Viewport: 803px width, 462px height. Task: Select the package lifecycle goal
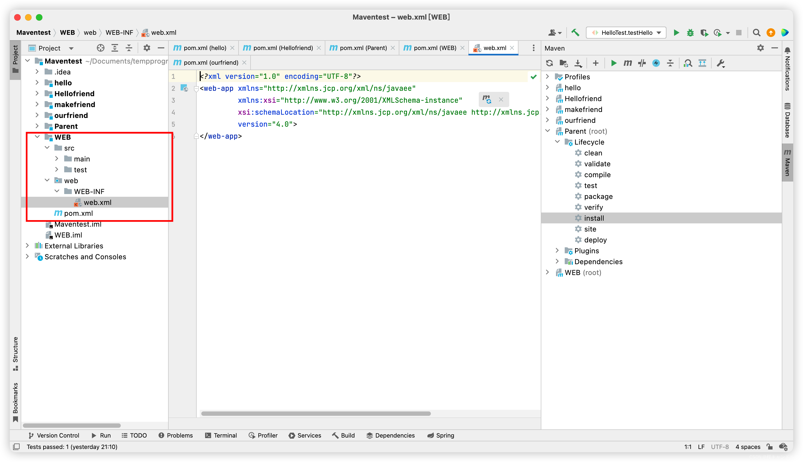(598, 196)
